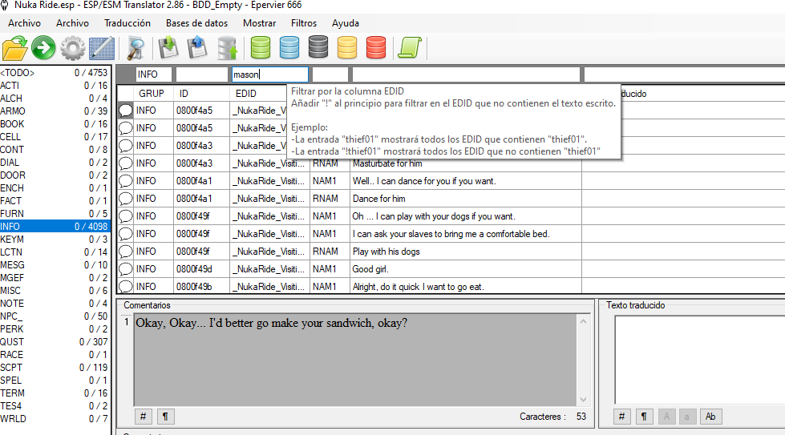Select row 'Good girl.'
The width and height of the screenshot is (785, 435).
(451, 269)
